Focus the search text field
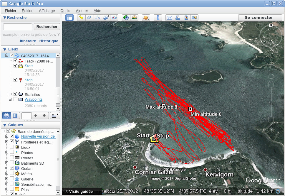285x196 pixels. tap(17, 27)
